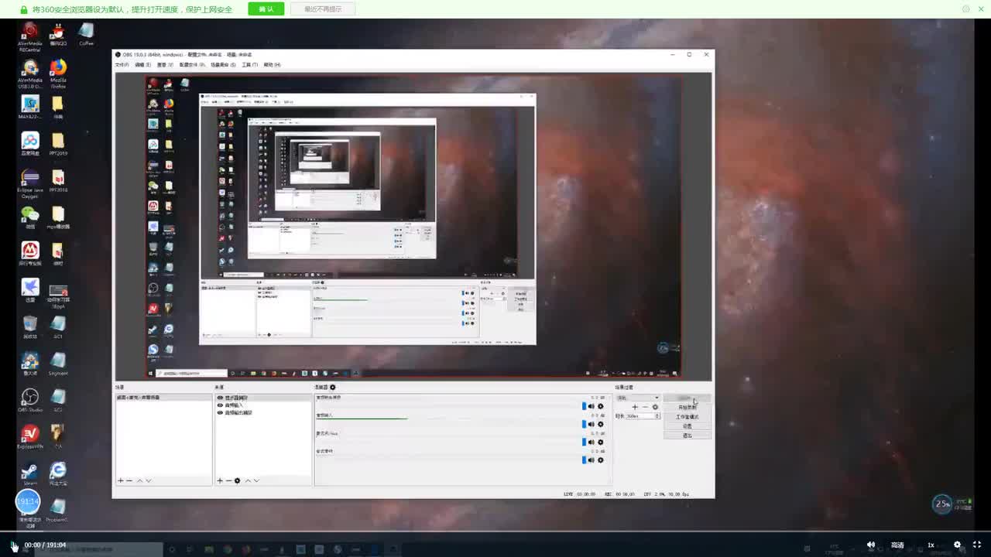Screen dimensions: 991x557
Task: Open the video player settings gear
Action: 957,545
